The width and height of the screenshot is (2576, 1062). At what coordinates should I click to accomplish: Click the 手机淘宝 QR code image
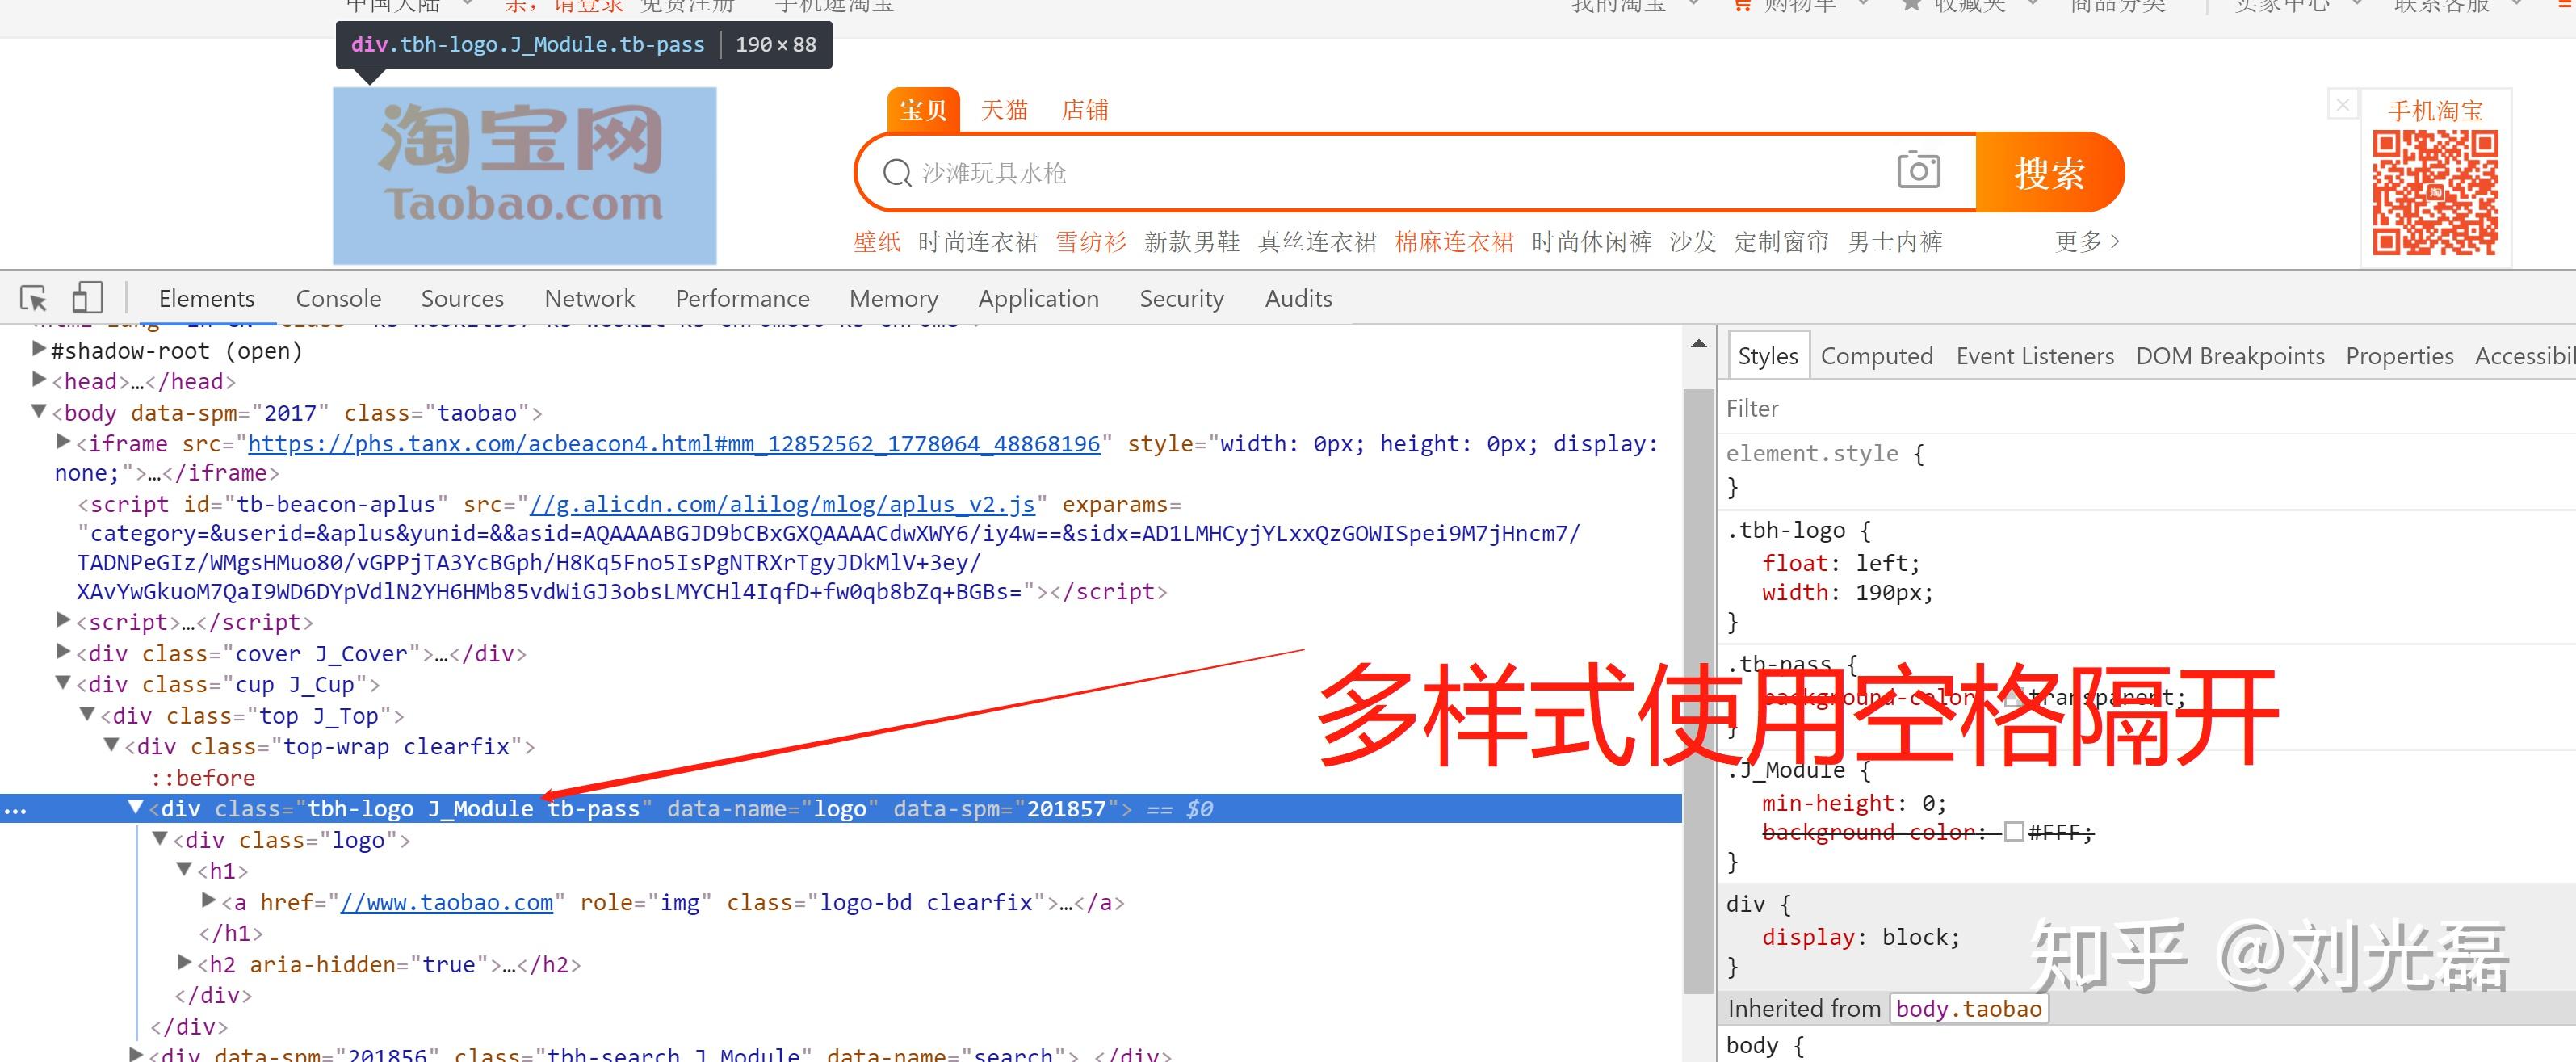coord(2435,193)
